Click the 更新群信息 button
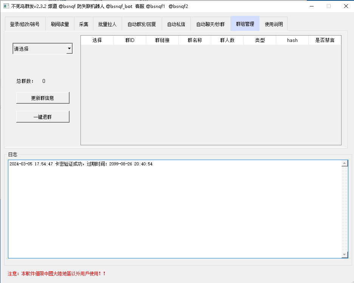The height and width of the screenshot is (283, 354). [x=43, y=98]
